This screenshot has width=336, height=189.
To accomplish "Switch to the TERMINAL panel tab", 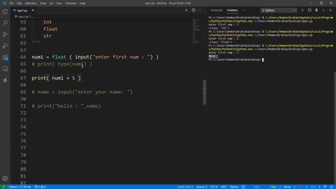I will click(x=232, y=10).
